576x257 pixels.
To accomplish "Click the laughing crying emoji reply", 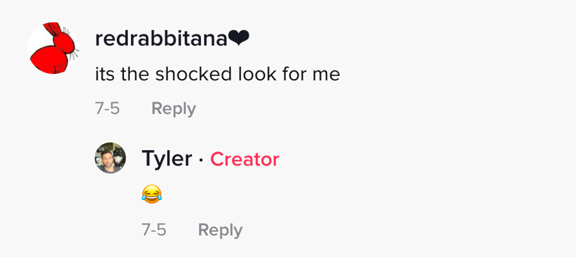I will coord(151,194).
